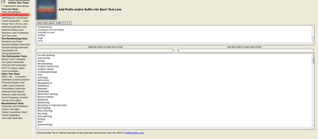Click the prefix input field
Viewport: 318px width, 139px height.
pos(105,51)
